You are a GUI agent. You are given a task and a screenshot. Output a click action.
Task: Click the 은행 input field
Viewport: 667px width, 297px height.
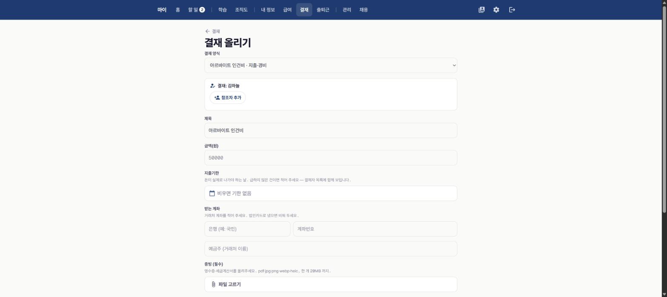(x=247, y=229)
